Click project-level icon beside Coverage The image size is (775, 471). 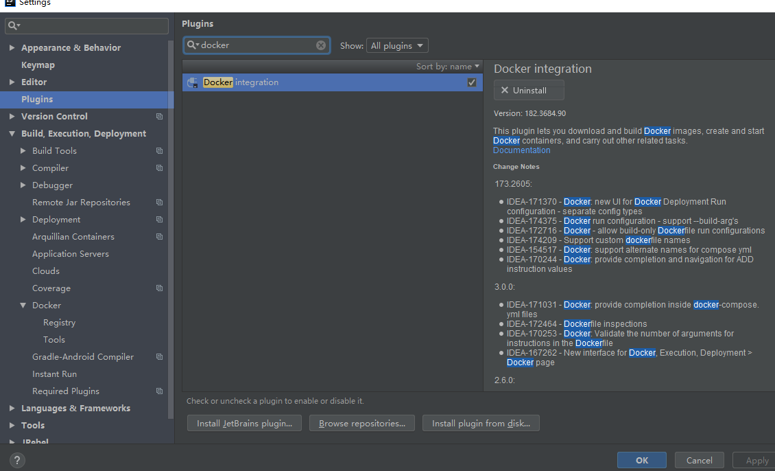160,288
